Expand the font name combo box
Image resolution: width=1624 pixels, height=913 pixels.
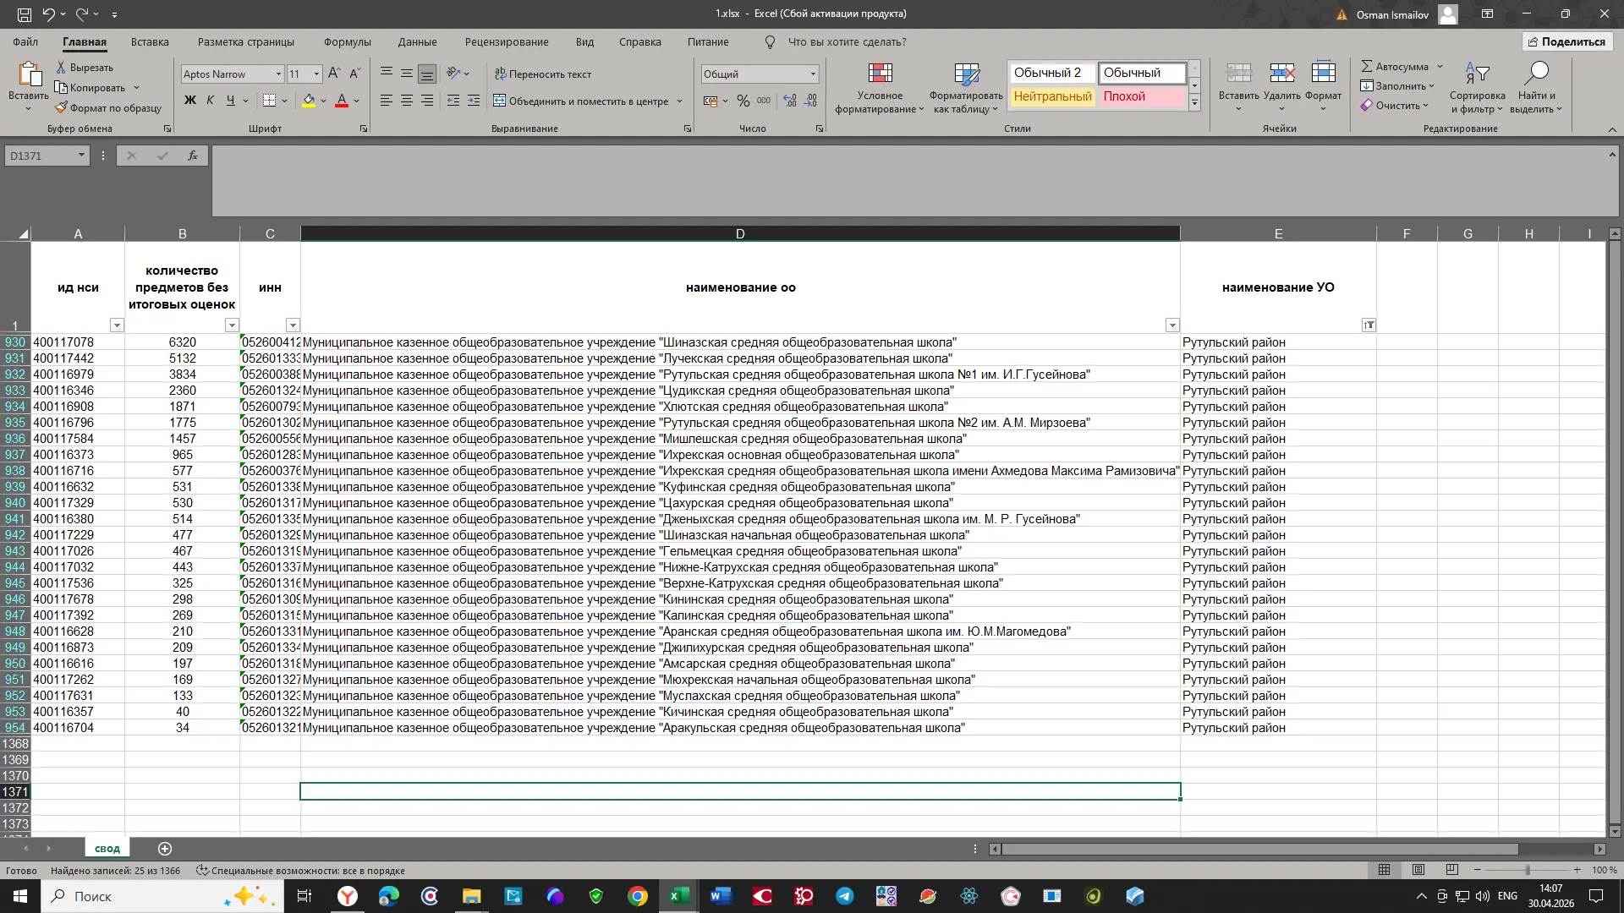(x=278, y=74)
